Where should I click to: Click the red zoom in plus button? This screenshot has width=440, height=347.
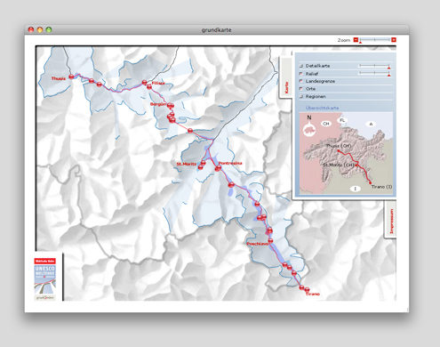(394, 40)
